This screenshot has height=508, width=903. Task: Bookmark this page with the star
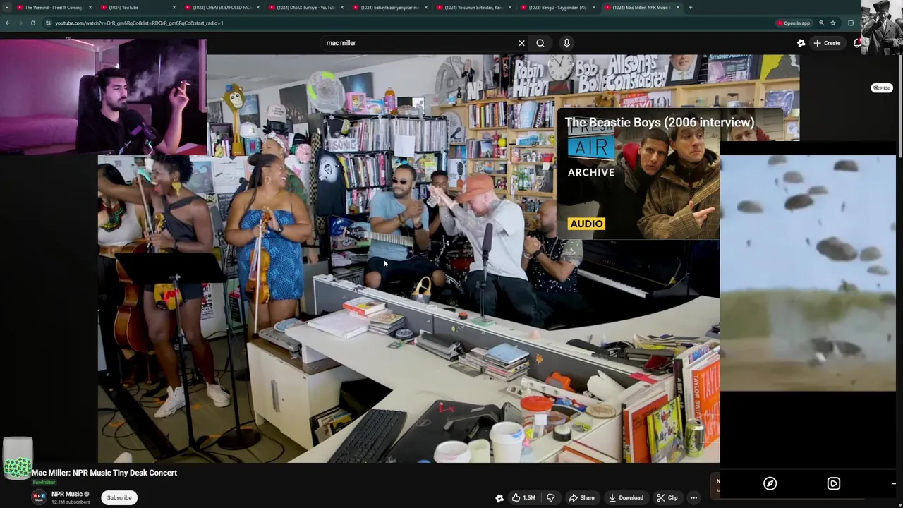coord(833,23)
